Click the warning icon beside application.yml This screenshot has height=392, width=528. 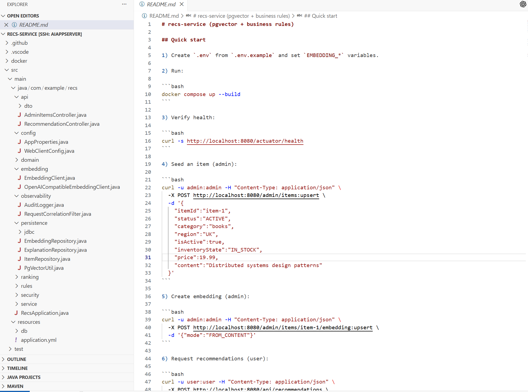(x=16, y=340)
